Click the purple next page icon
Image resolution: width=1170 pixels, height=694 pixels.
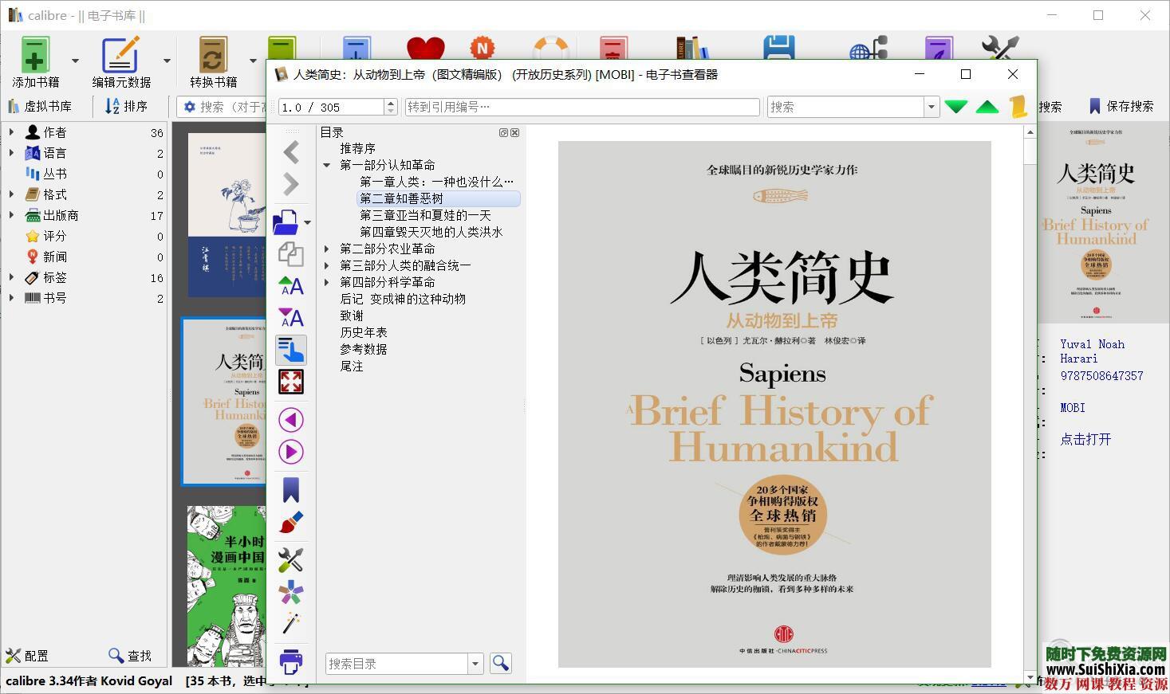[290, 452]
